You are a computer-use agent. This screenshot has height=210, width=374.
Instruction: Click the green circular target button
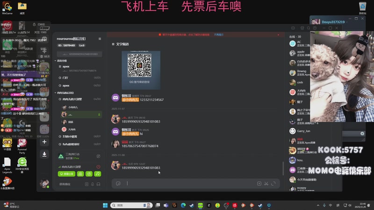pyautogui.click(x=89, y=174)
